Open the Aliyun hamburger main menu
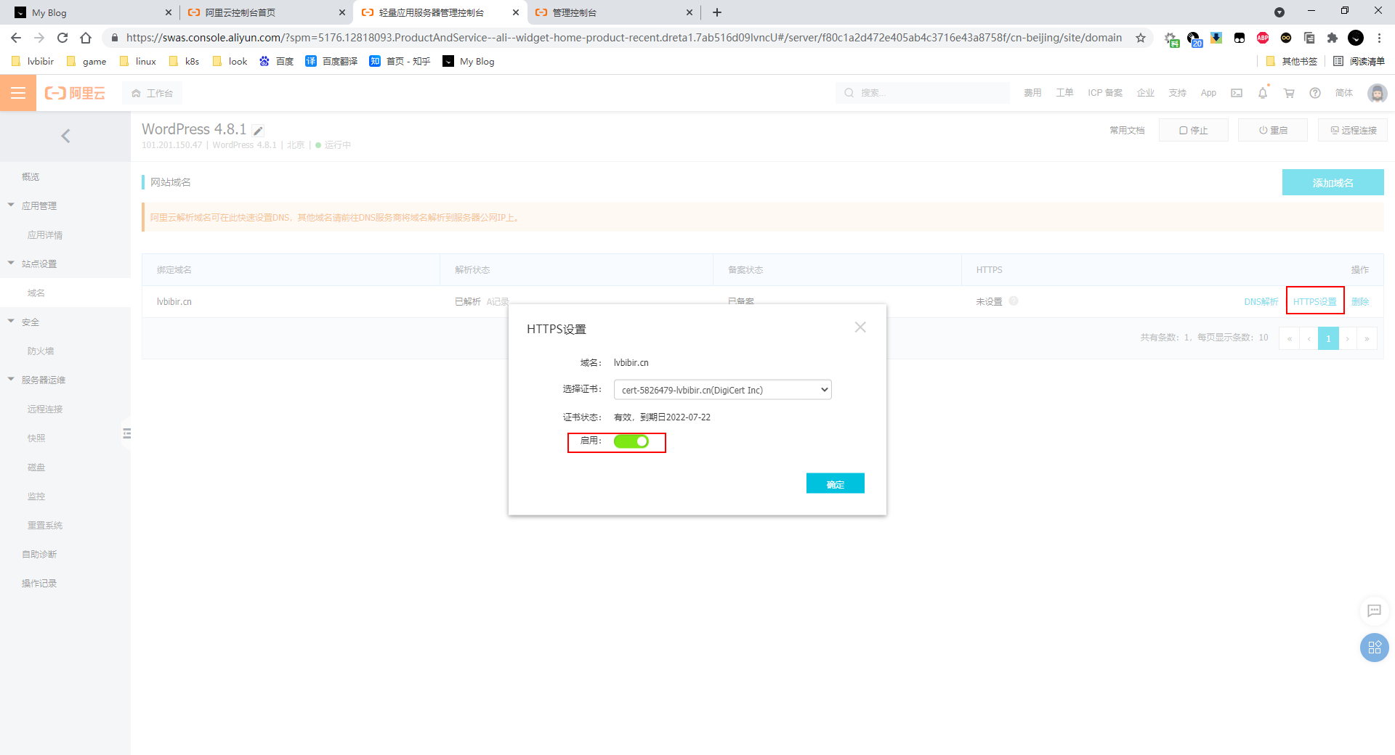Screen dimensions: 1395x755 17,93
